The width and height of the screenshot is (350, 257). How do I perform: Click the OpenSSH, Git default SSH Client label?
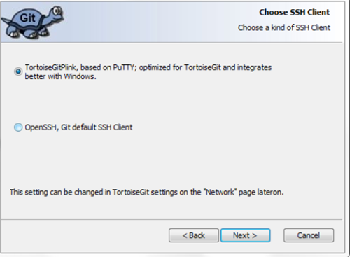click(78, 127)
